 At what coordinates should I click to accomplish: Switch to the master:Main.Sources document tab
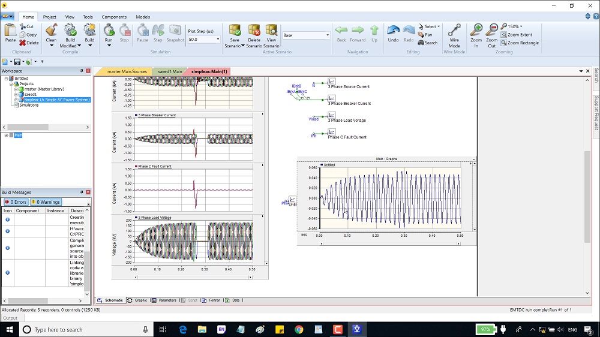point(127,71)
